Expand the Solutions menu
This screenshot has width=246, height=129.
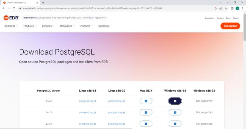click(11, 26)
